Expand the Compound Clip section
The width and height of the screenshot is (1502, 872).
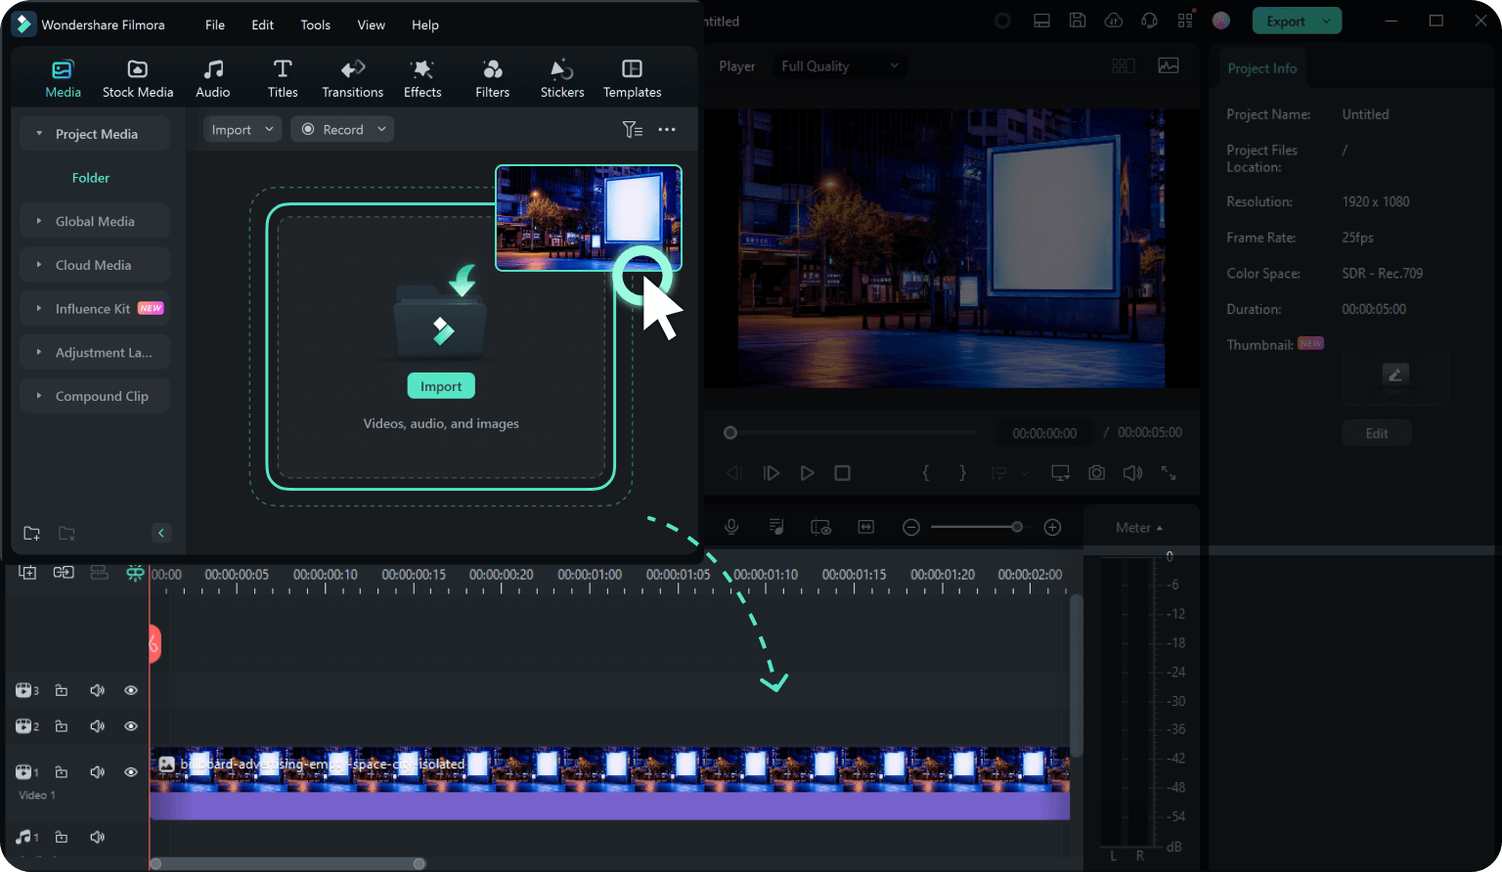point(95,396)
